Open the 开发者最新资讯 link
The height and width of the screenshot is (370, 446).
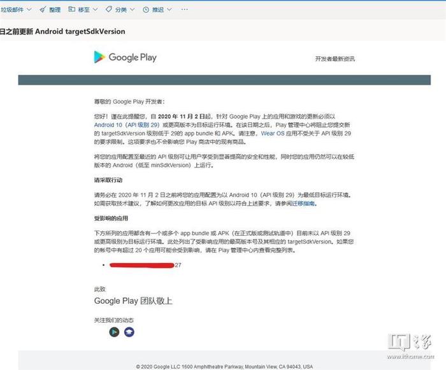pyautogui.click(x=334, y=59)
